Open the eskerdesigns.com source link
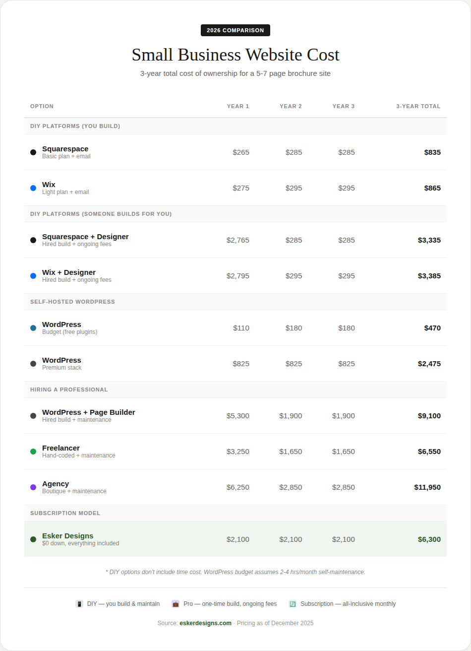 click(206, 623)
